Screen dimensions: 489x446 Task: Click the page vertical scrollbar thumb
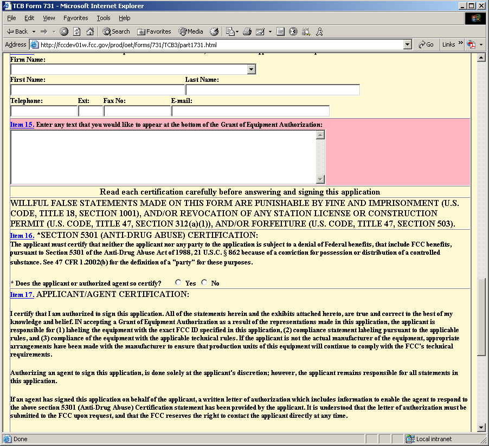pos(481,316)
